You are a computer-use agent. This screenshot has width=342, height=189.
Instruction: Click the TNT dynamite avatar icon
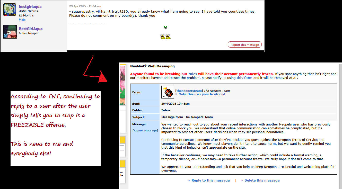[168, 92]
